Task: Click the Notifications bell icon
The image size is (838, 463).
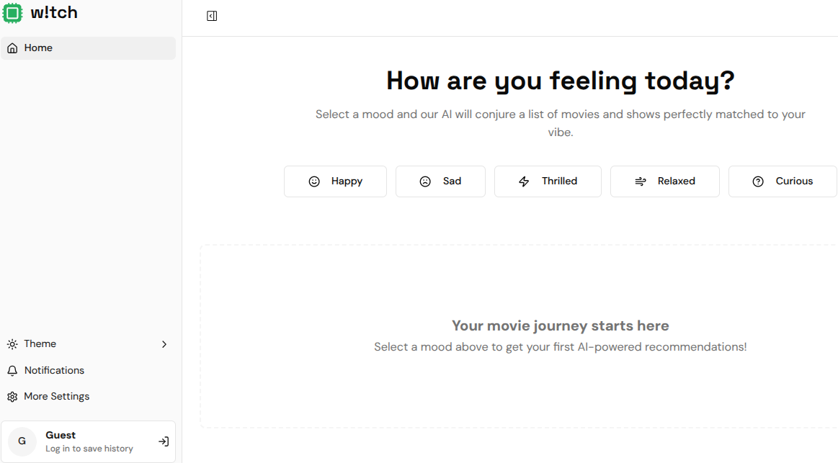Action: (12, 371)
